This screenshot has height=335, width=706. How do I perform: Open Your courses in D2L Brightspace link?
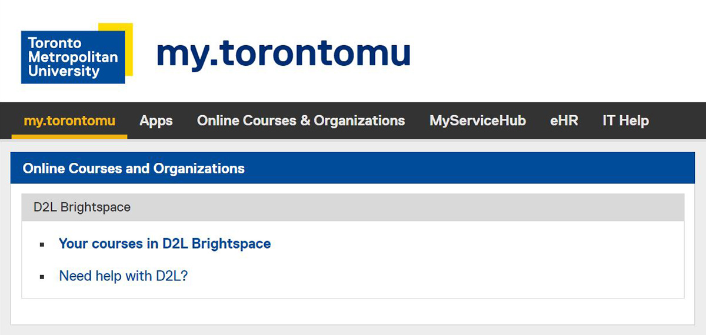click(165, 243)
